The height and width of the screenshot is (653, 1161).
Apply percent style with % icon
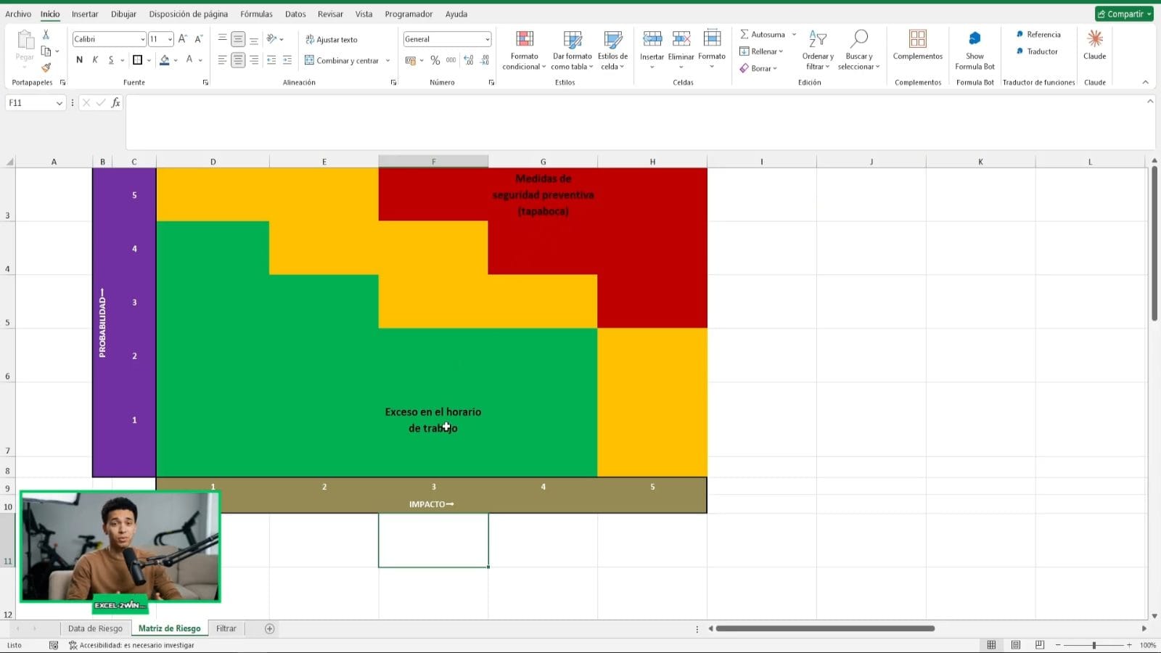click(x=435, y=60)
